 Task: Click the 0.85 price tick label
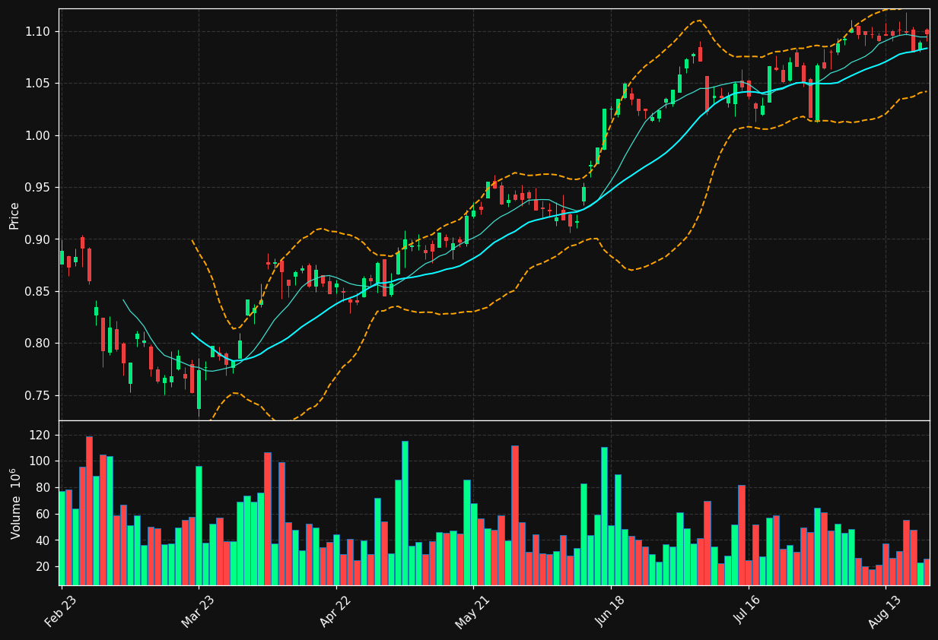point(39,292)
